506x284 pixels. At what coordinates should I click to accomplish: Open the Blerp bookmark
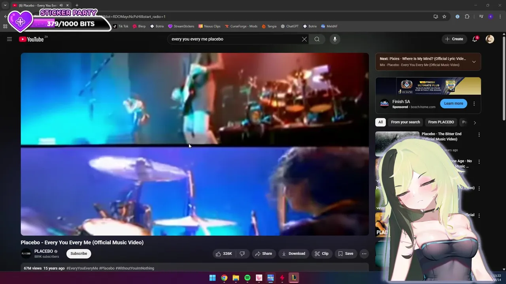click(x=139, y=26)
